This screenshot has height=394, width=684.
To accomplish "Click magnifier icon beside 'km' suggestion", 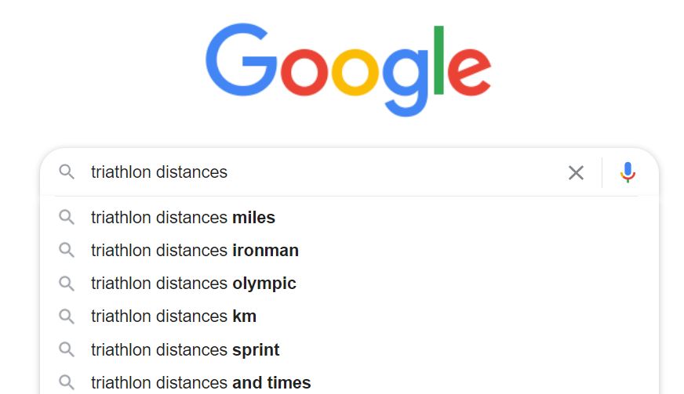I will (x=67, y=316).
